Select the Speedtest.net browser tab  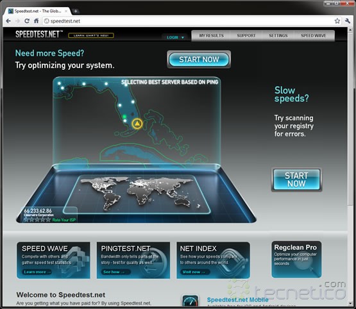tap(37, 11)
